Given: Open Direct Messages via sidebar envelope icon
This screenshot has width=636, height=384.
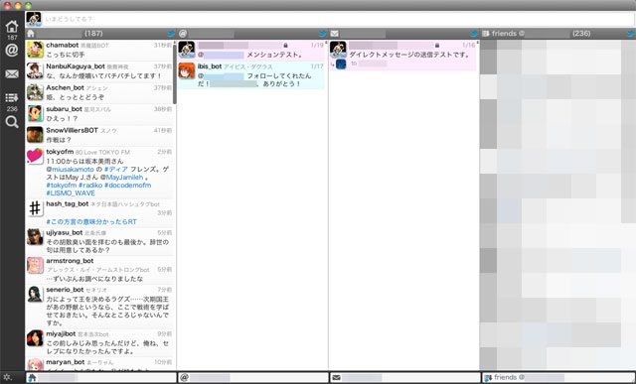Looking at the screenshot, I should tap(12, 74).
